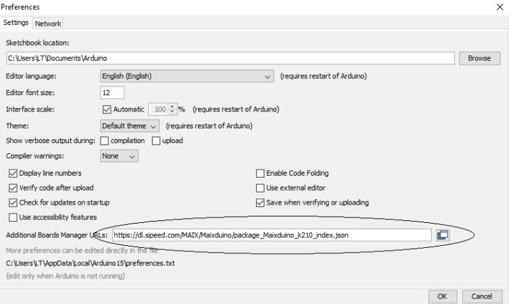Uncheck Verify code after upload
The width and height of the screenshot is (509, 304).
point(13,188)
